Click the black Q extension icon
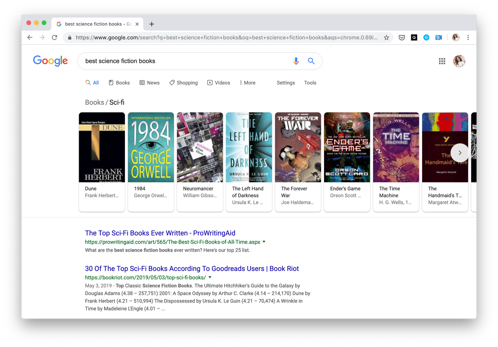 pos(414,38)
